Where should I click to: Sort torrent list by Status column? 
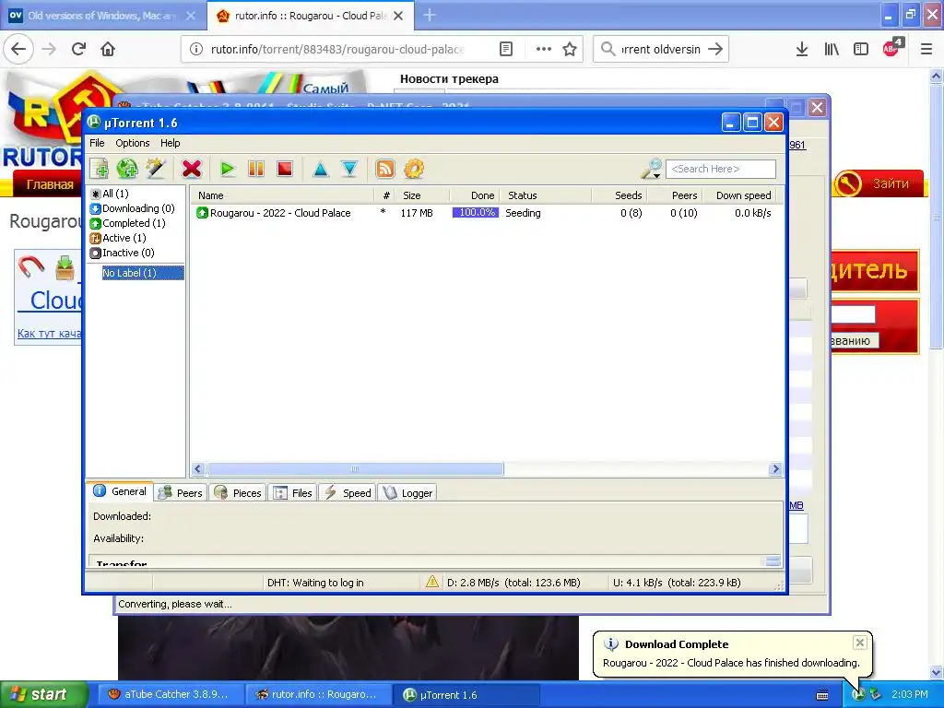tap(546, 195)
